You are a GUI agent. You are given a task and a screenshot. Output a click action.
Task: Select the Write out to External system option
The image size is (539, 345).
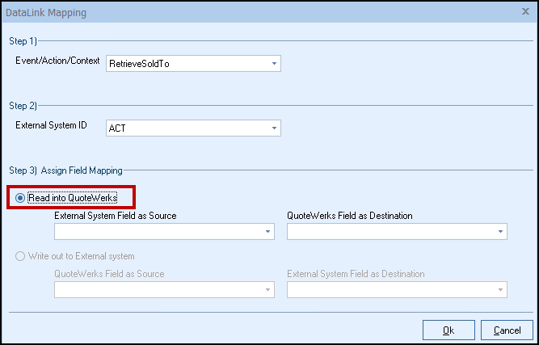(x=20, y=256)
